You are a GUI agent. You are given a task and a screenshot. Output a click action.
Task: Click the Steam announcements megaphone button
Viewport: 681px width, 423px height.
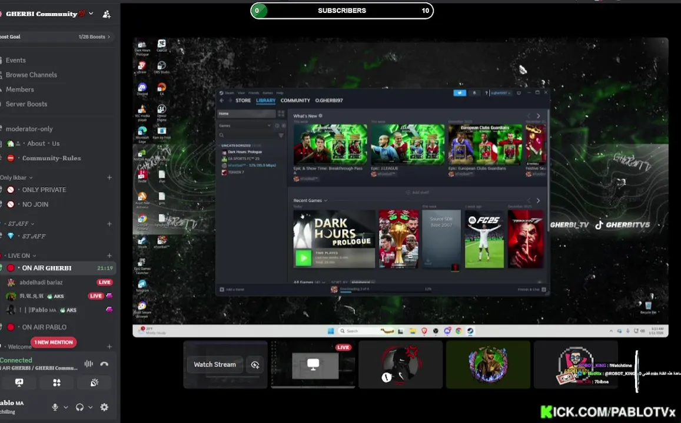click(x=460, y=93)
